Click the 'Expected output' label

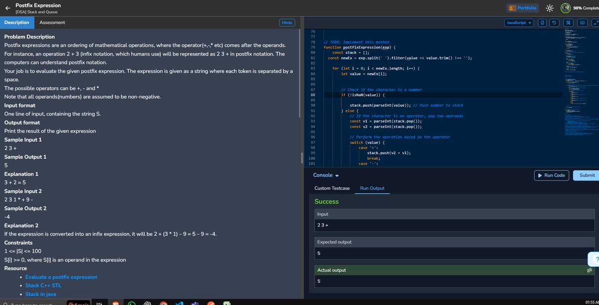click(334, 242)
